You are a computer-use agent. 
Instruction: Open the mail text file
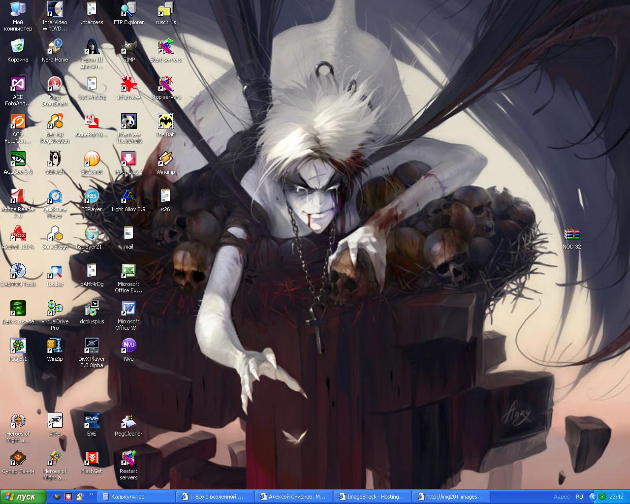[x=128, y=238]
